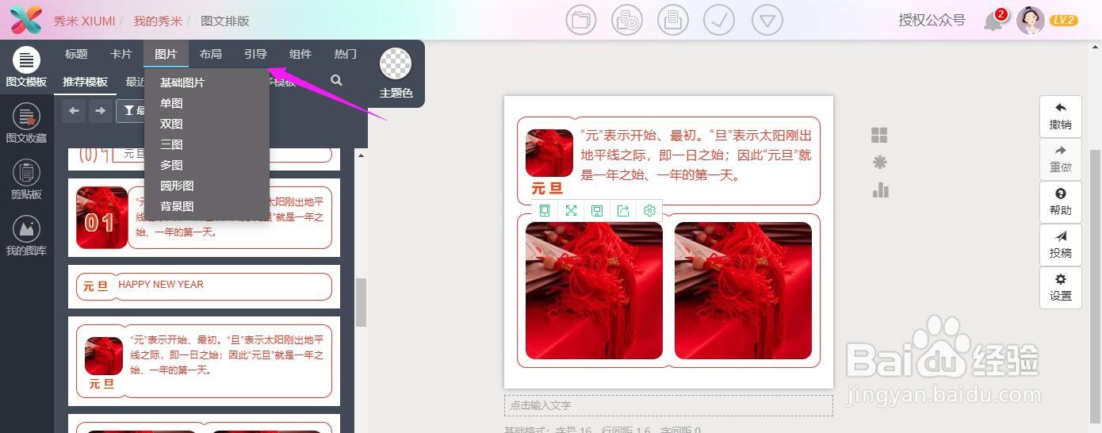This screenshot has width=1102, height=433.
Task: Switch to 引导 tab
Action: [x=255, y=54]
